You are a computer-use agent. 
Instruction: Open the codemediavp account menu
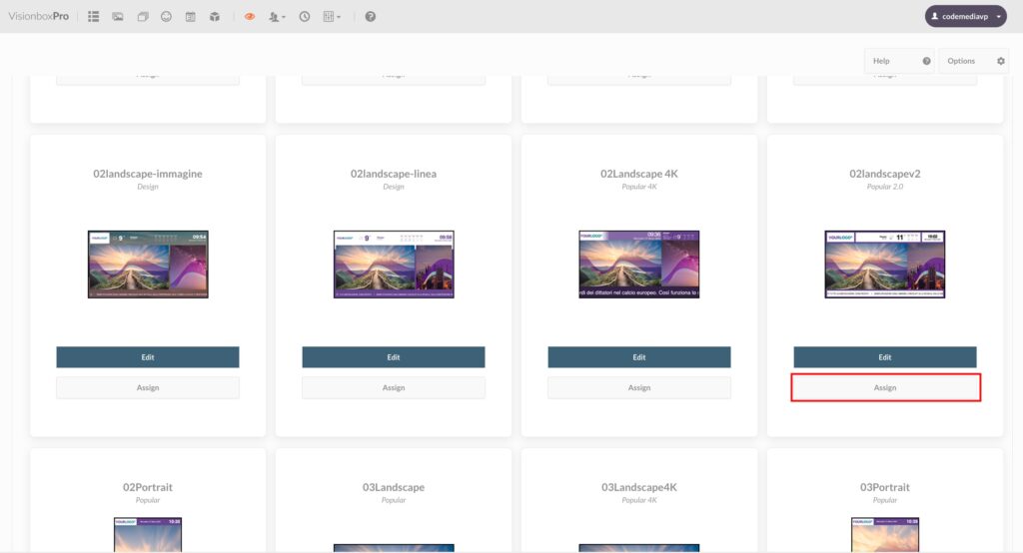966,16
